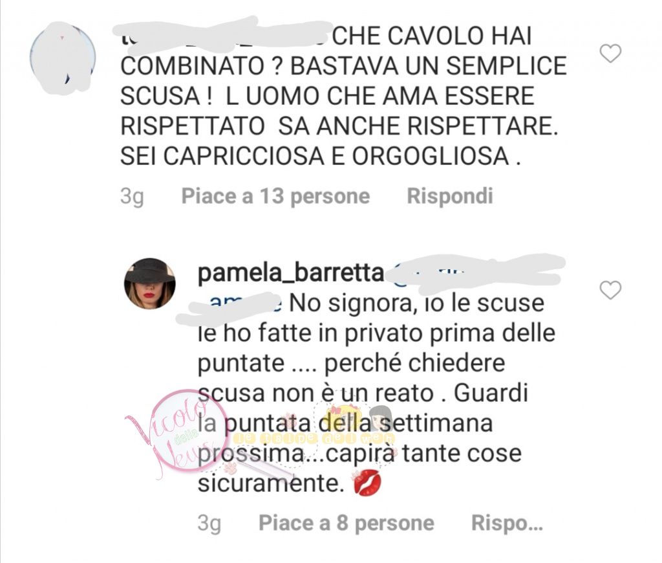Viewport: 662px width, 563px height.
Task: Open the pamela_barretta username link
Action: 290,273
